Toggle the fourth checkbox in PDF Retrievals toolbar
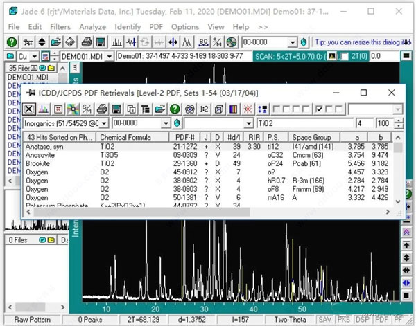 click(x=306, y=109)
